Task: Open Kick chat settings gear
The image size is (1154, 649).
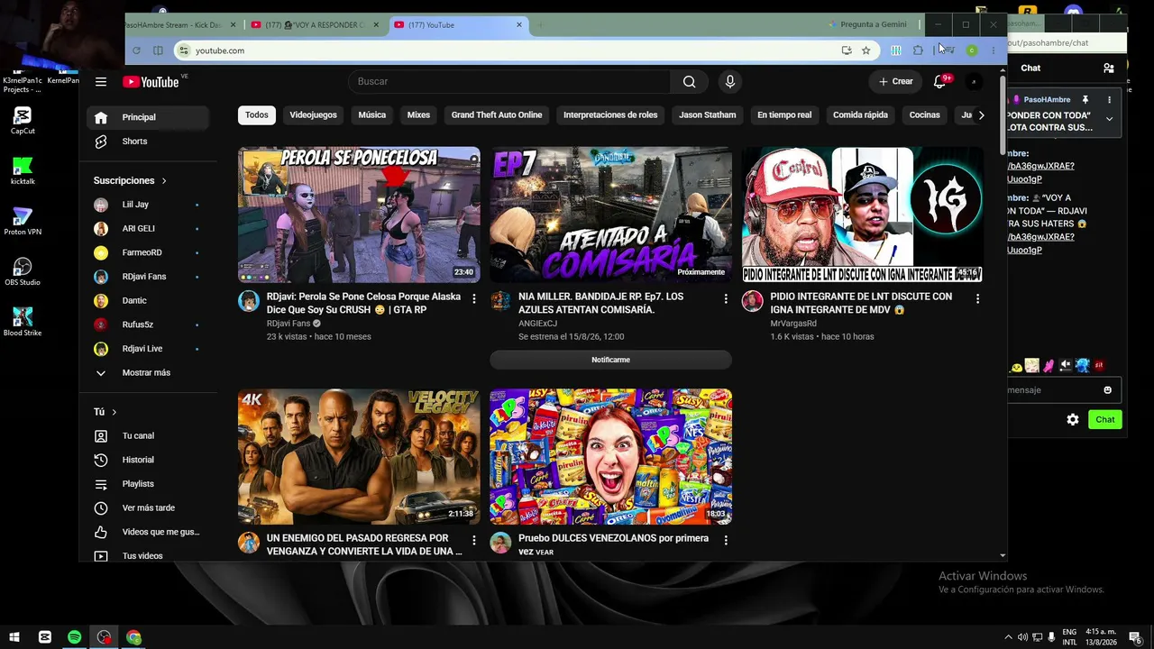Action: pyautogui.click(x=1073, y=419)
